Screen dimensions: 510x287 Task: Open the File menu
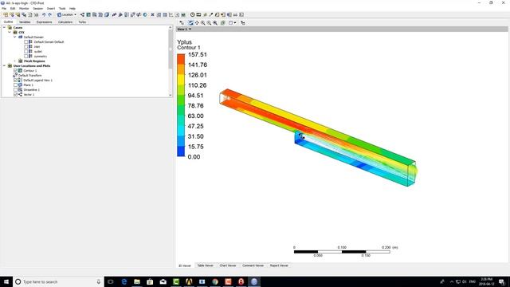4,9
